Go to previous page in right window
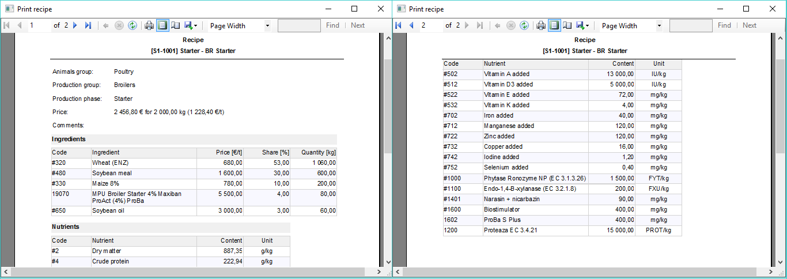This screenshot has height=279, width=787. tap(411, 25)
